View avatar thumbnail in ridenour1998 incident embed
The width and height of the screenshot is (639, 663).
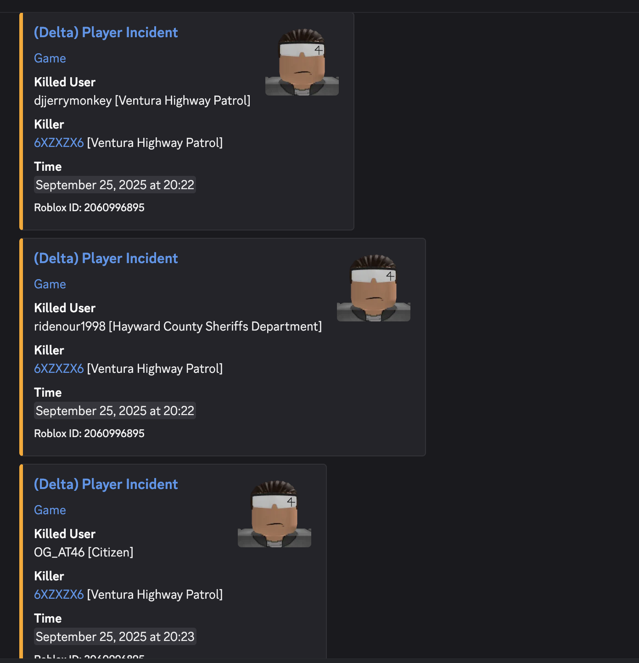click(374, 288)
